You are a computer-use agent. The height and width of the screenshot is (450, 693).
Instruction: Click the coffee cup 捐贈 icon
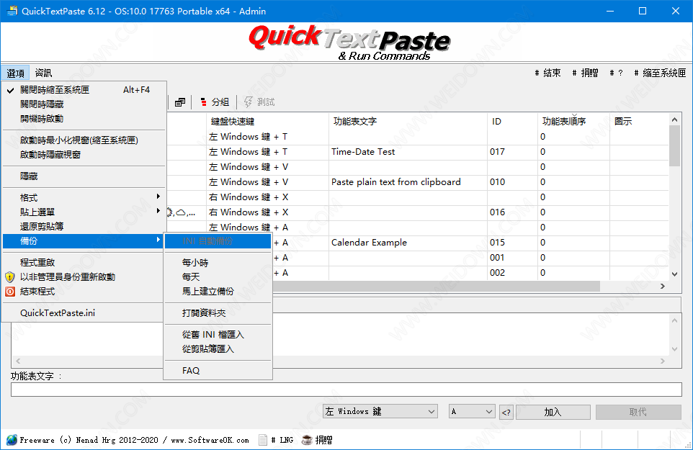coord(307,440)
